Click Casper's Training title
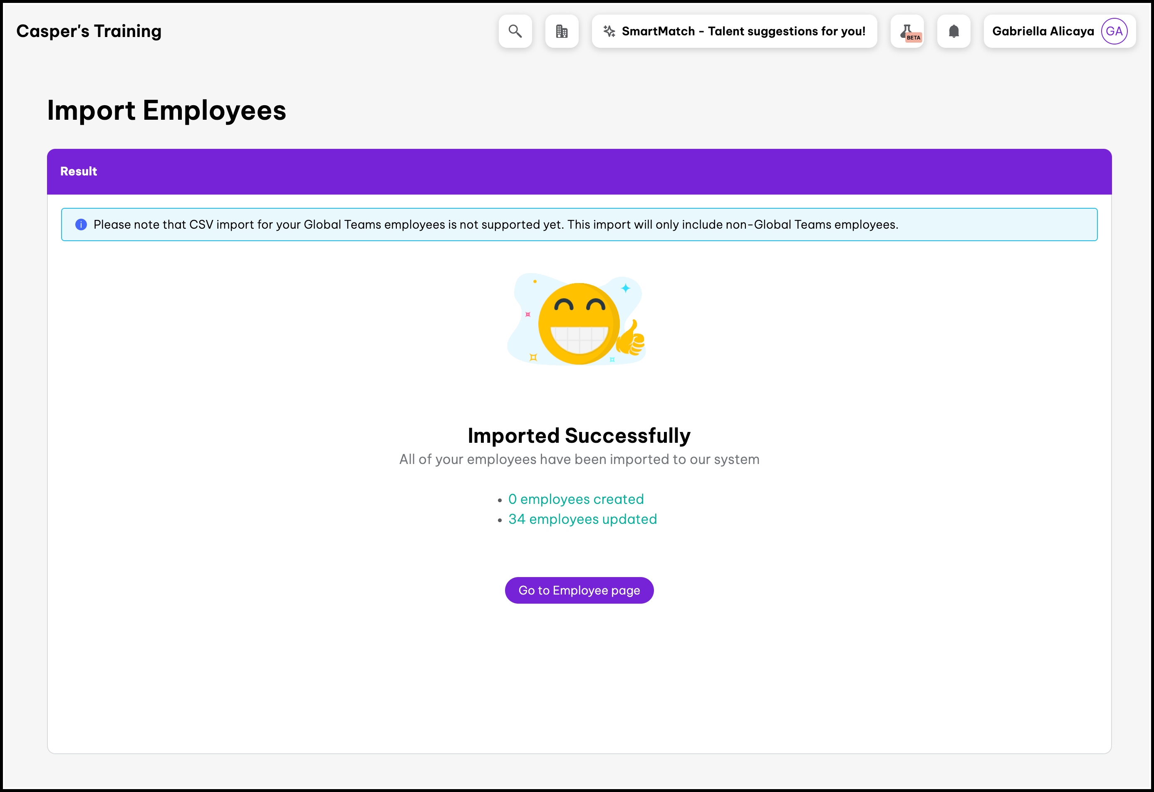 pos(89,31)
